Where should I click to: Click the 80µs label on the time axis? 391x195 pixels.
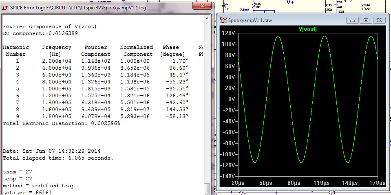[x=294, y=184]
